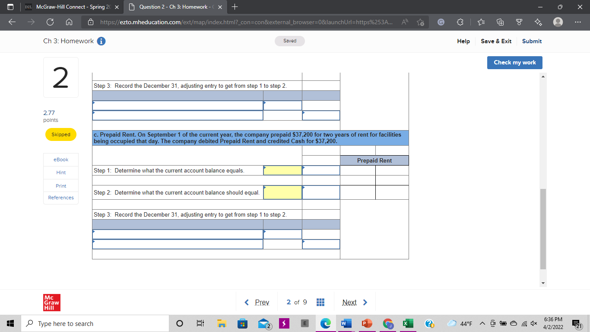Image resolution: width=590 pixels, height=332 pixels.
Task: Submit the homework assignment
Action: [x=532, y=41]
